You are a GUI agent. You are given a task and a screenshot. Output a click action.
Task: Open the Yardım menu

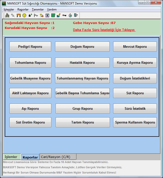52,9
